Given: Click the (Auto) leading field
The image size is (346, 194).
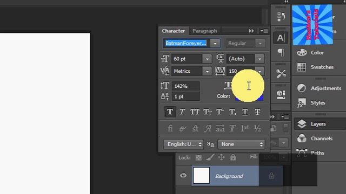Looking at the screenshot, I should [x=241, y=59].
